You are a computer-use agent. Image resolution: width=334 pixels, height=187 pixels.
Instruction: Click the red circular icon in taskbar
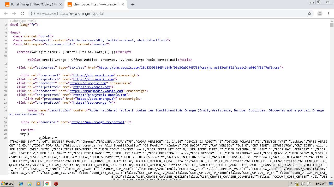[56, 184]
